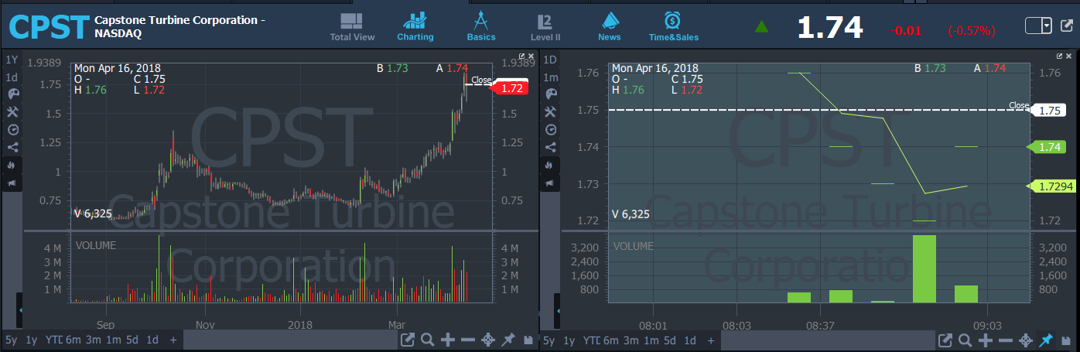This screenshot has width=1080, height=352.
Task: Select 1m range on right chart
Action: pos(651,340)
